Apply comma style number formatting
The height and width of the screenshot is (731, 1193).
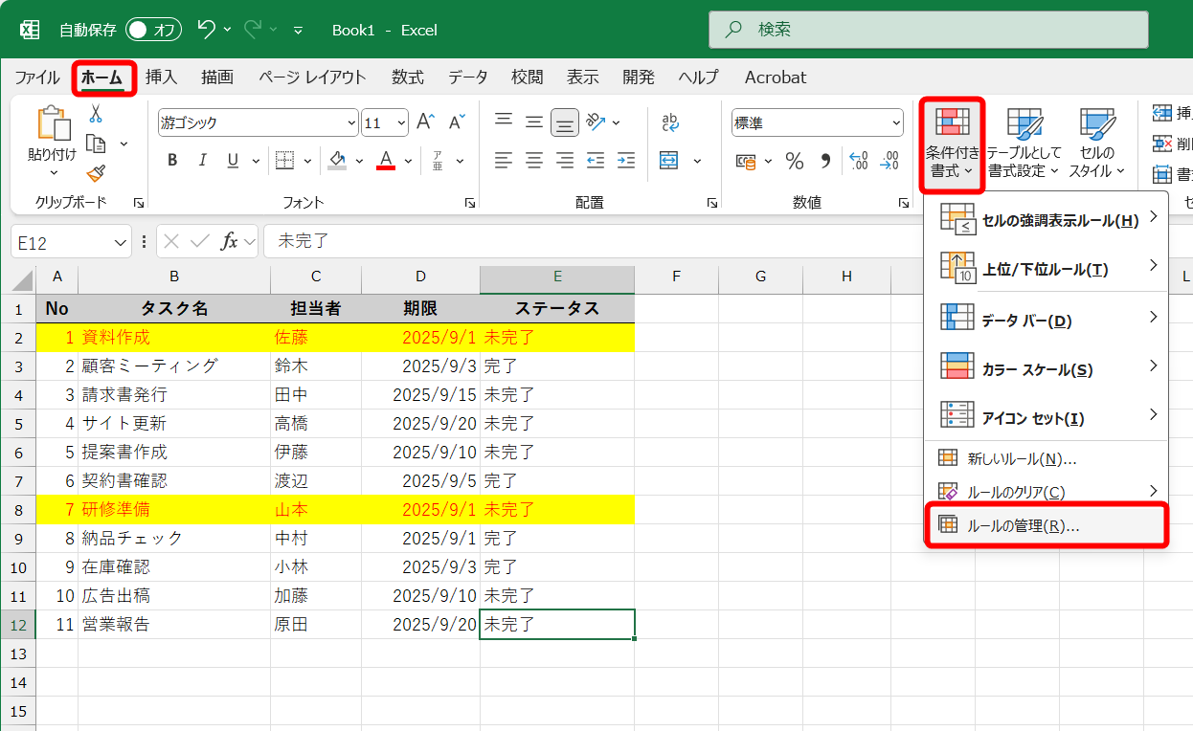823,163
